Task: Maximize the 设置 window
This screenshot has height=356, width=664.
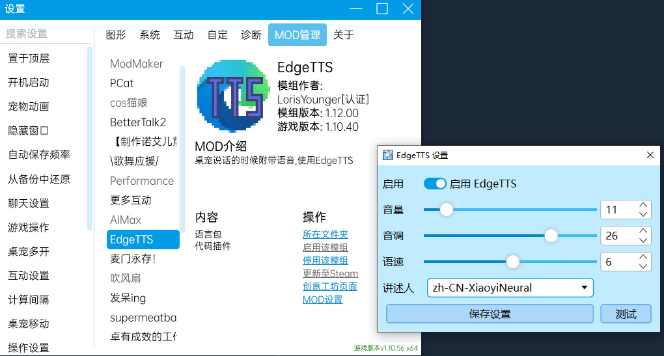Action: [382, 9]
